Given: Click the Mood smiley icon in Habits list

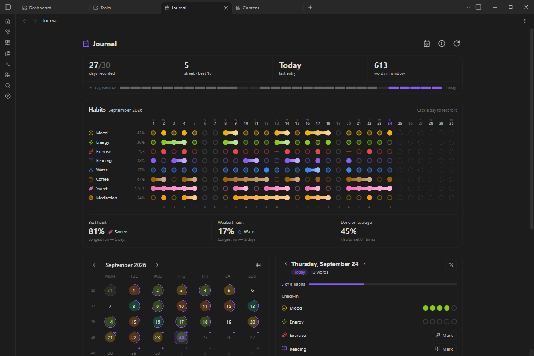Looking at the screenshot, I should [91, 133].
